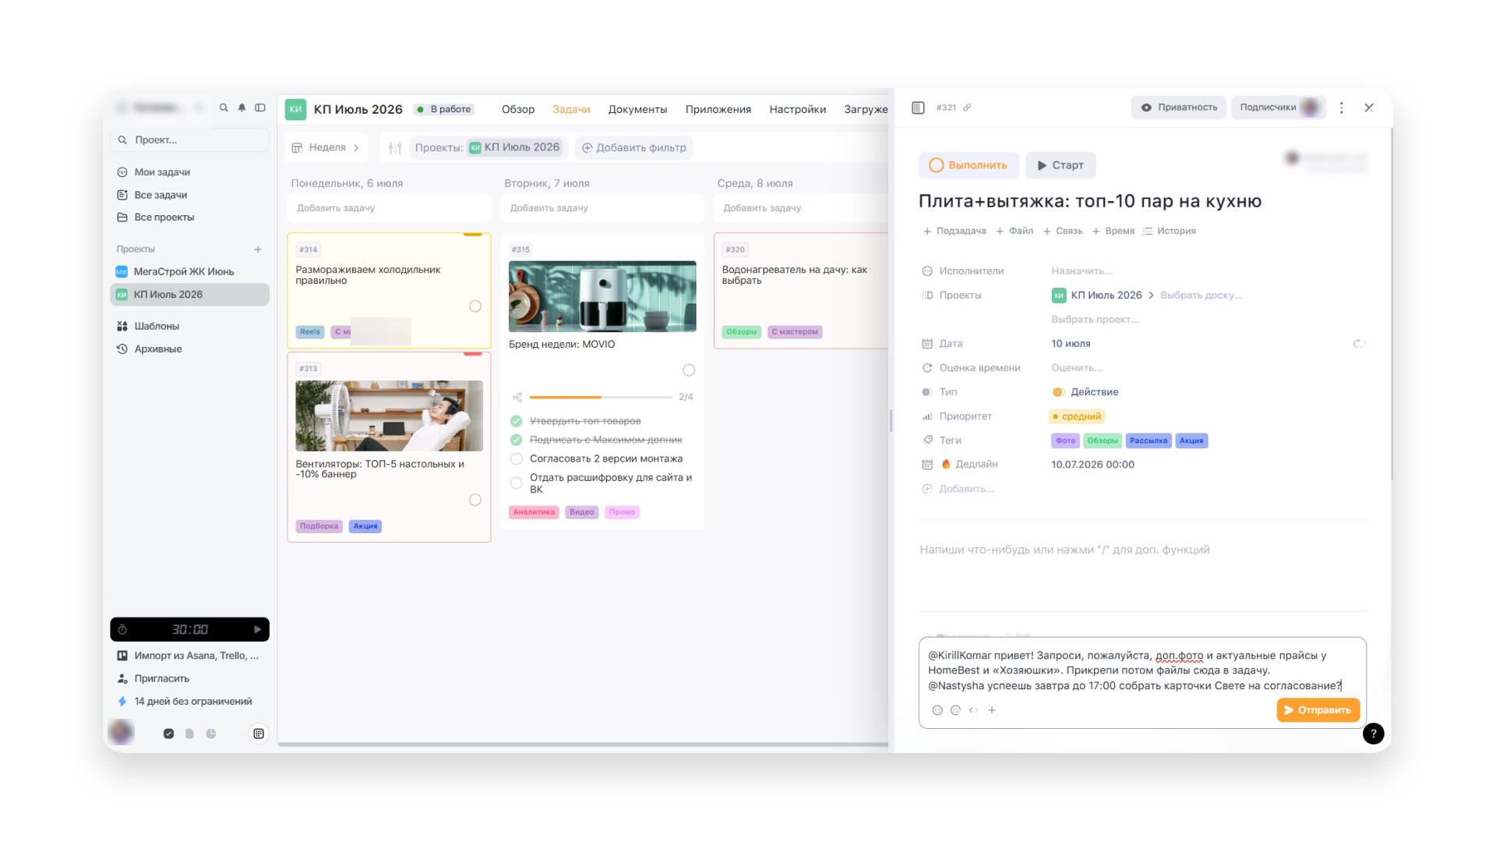Copy task link icon next to #321
The height and width of the screenshot is (842, 1496).
click(967, 108)
